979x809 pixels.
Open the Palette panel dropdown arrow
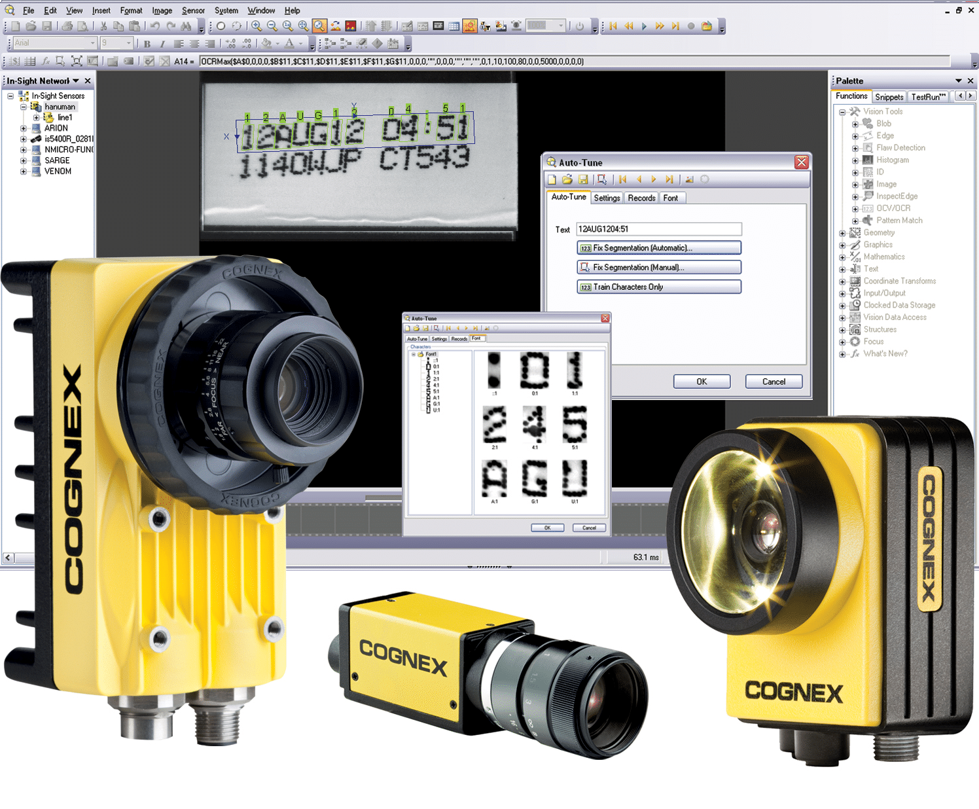[958, 81]
